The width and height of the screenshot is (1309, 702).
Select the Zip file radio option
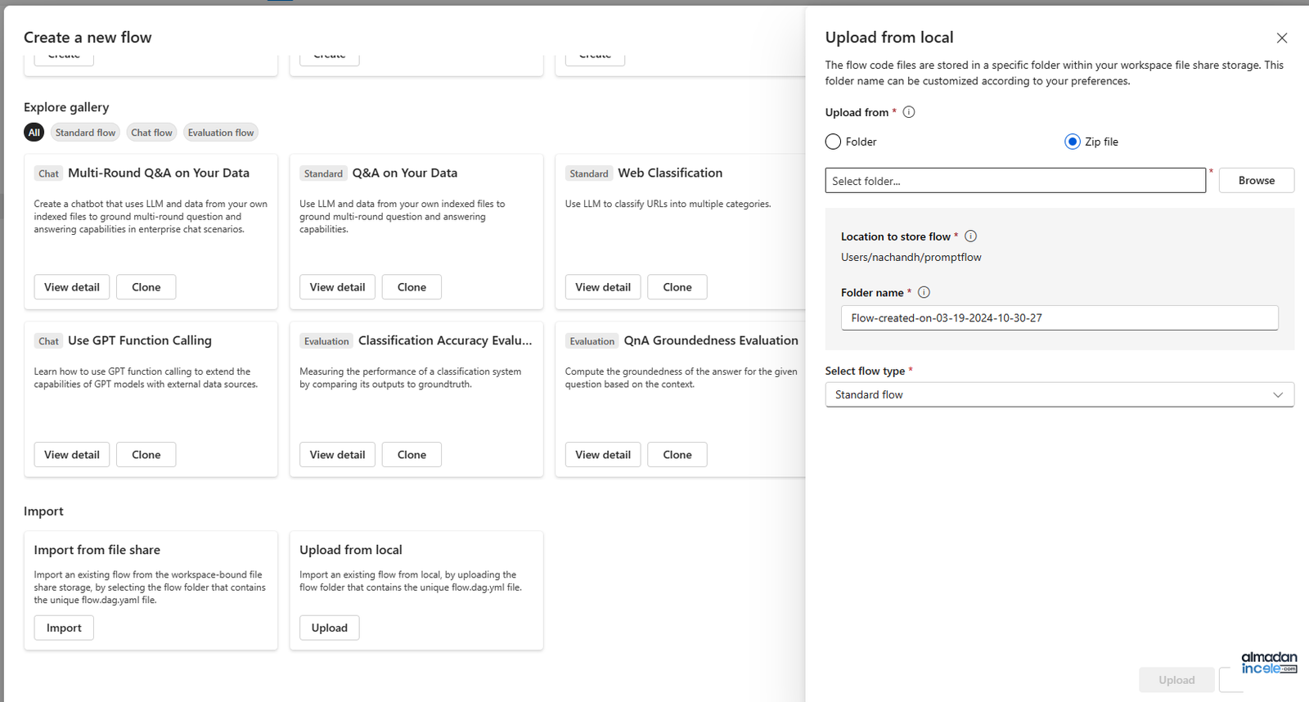tap(1072, 142)
